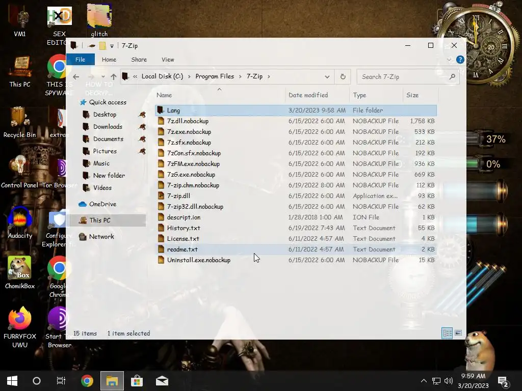Launch Start Tor Browser desktop shortcut
The image size is (522, 391).
pyautogui.click(x=59, y=327)
